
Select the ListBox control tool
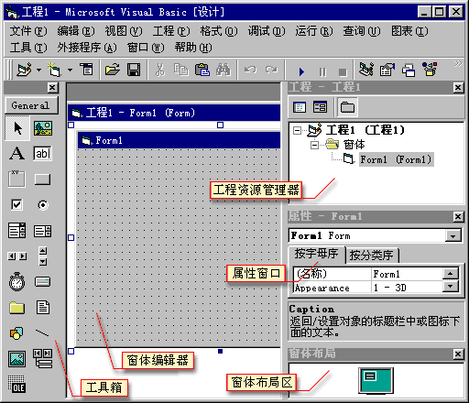[42, 231]
